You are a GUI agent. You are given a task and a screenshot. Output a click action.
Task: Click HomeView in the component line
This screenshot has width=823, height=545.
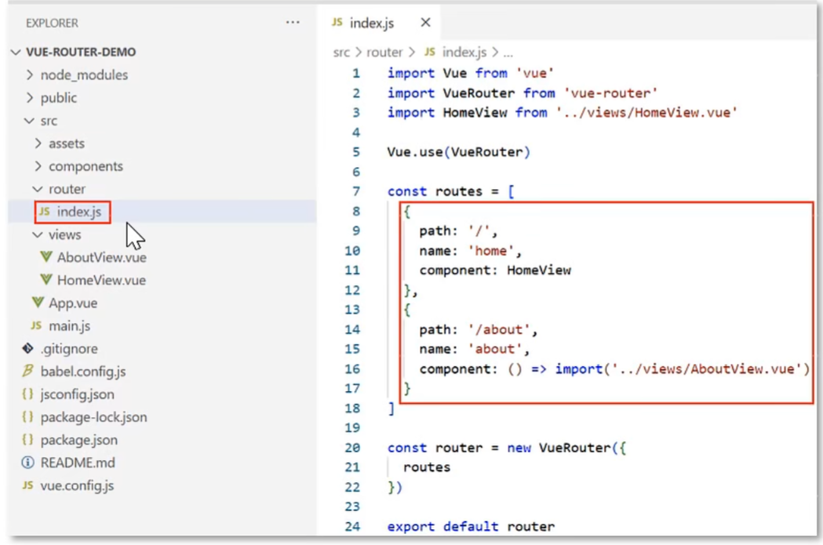[538, 271]
